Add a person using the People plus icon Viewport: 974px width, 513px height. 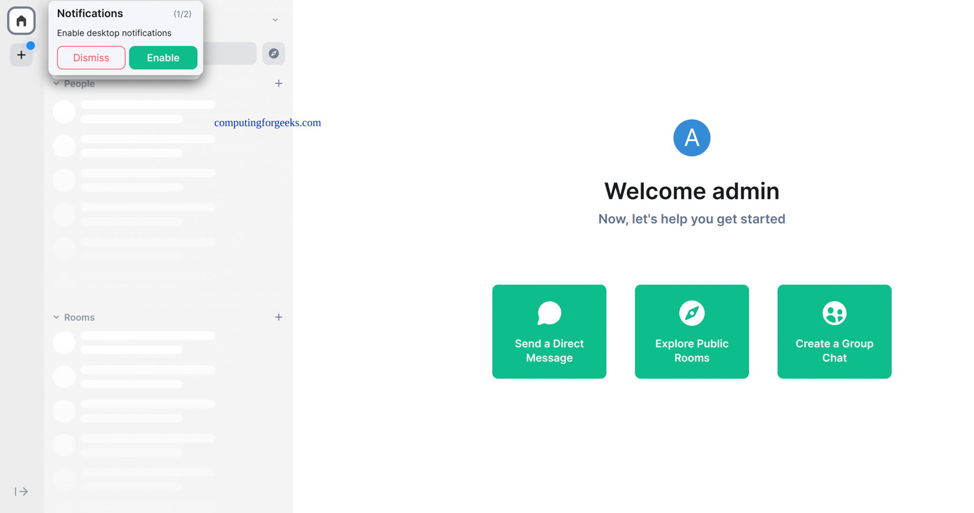click(x=279, y=83)
